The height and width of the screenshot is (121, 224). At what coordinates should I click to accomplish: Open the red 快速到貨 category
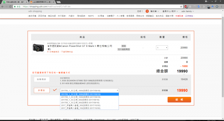(179, 16)
